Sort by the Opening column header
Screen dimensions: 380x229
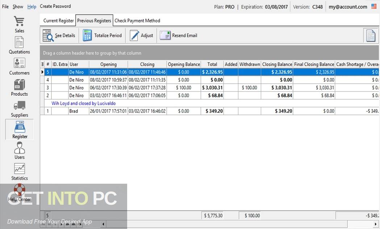point(108,64)
